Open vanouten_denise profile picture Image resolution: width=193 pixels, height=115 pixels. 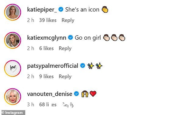click(x=13, y=97)
